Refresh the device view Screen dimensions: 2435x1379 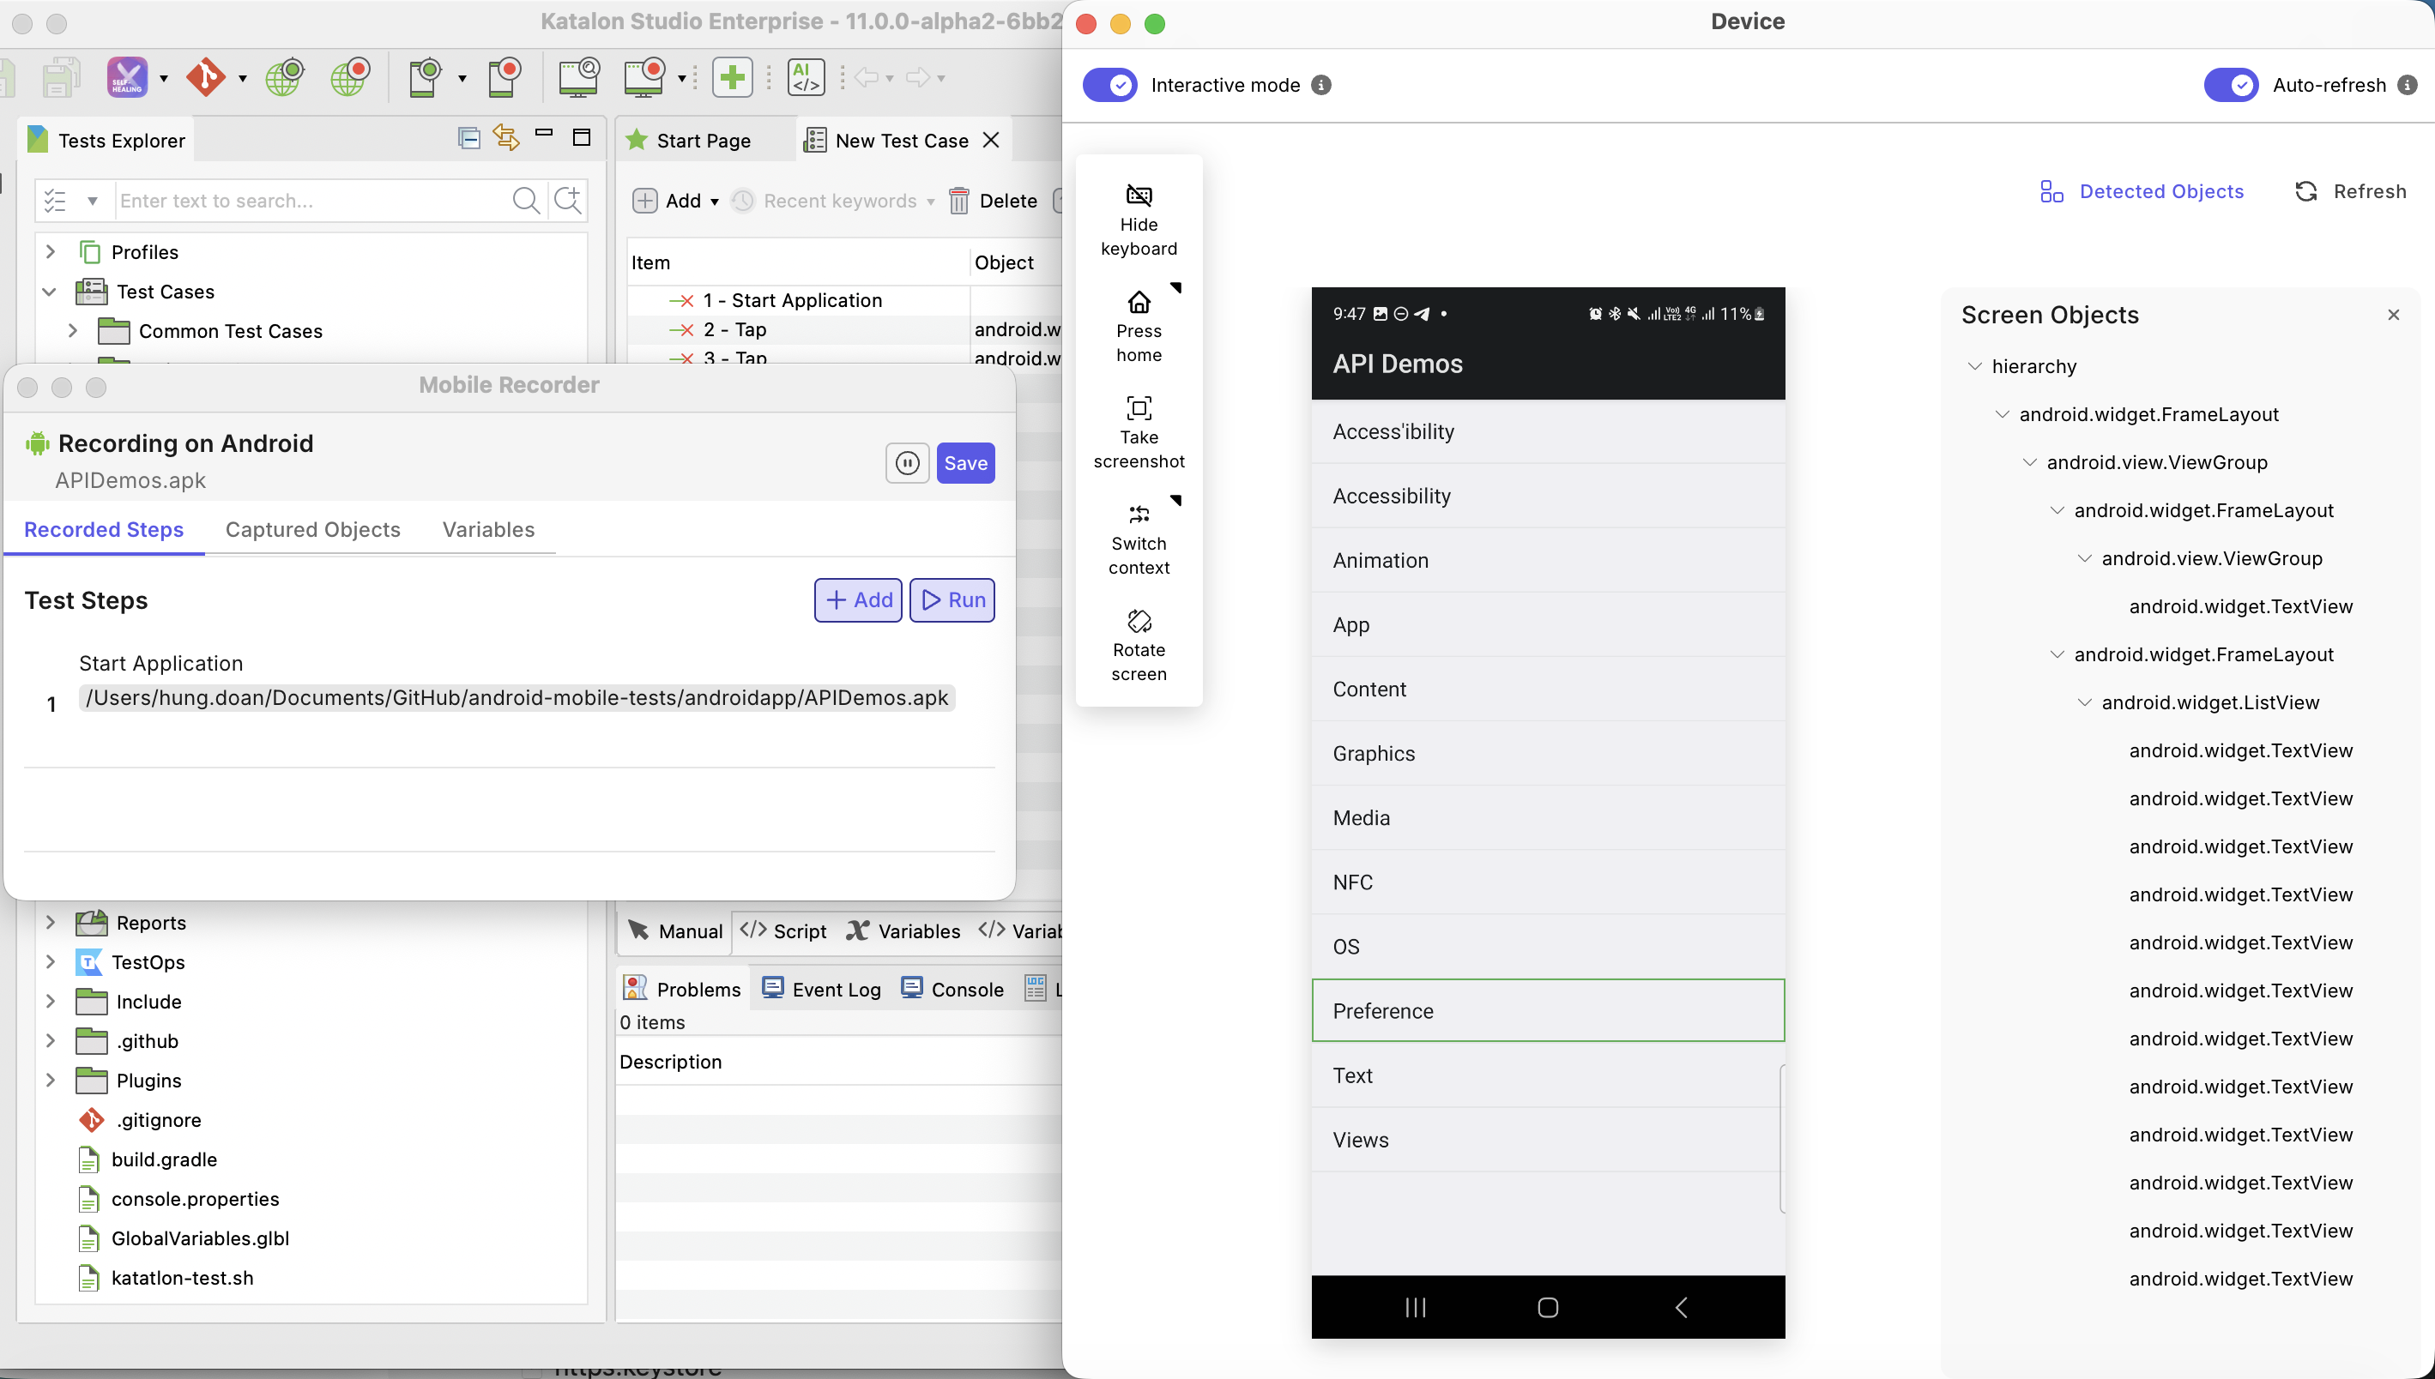point(2353,190)
